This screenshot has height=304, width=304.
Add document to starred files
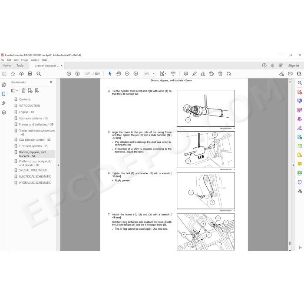13,74
